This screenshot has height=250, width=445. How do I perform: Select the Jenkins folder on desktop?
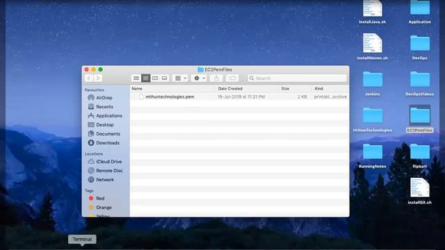click(x=373, y=83)
